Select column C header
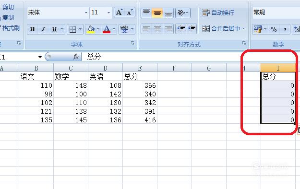This screenshot has height=189, width=300. tap(71, 68)
